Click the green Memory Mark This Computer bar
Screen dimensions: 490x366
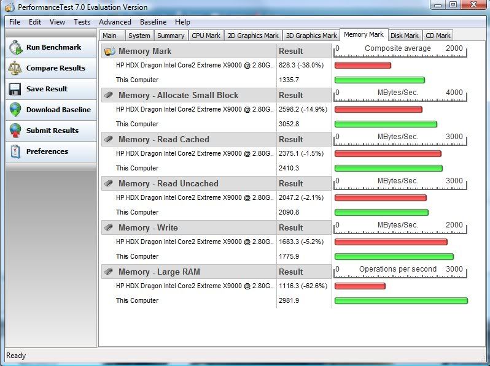(379, 80)
